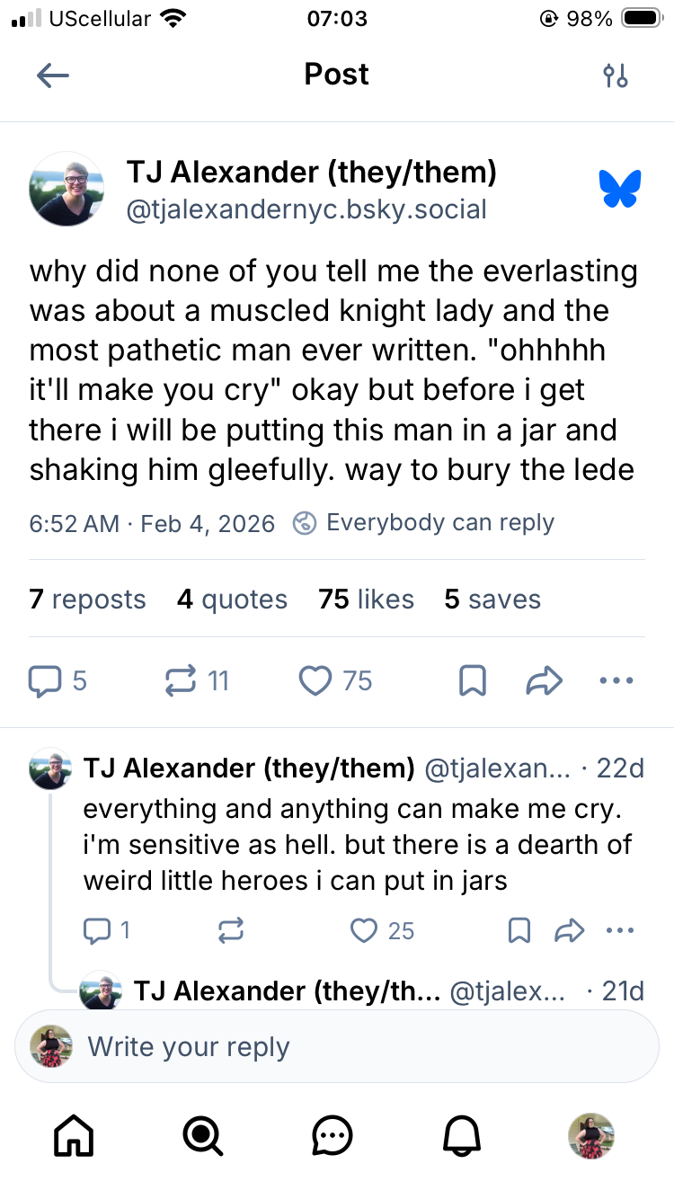View the '7 reposts' list
Screen dimensions: 674x1199
pyautogui.click(x=87, y=599)
